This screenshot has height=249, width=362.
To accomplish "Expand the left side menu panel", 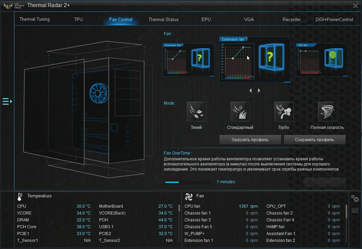I will click(x=7, y=101).
